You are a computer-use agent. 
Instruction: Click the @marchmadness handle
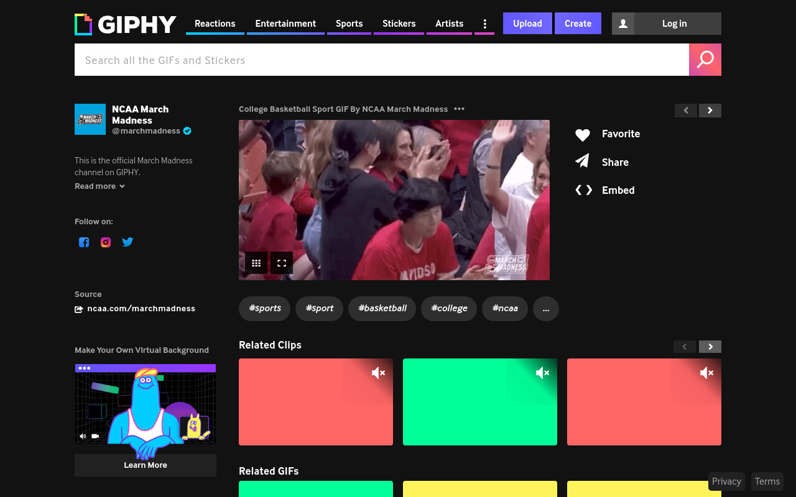pos(146,131)
